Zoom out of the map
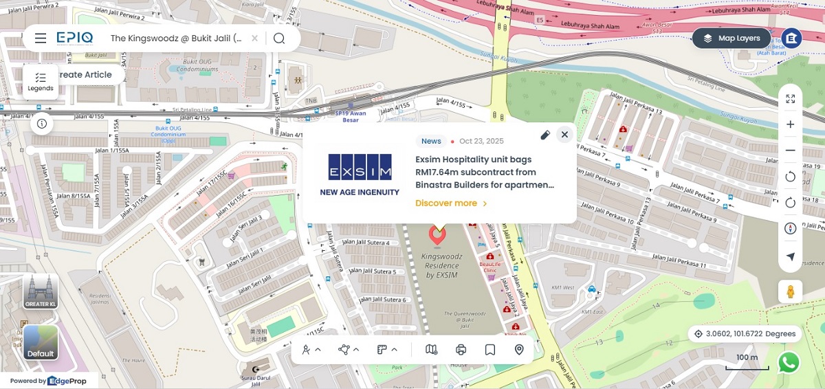 point(790,151)
